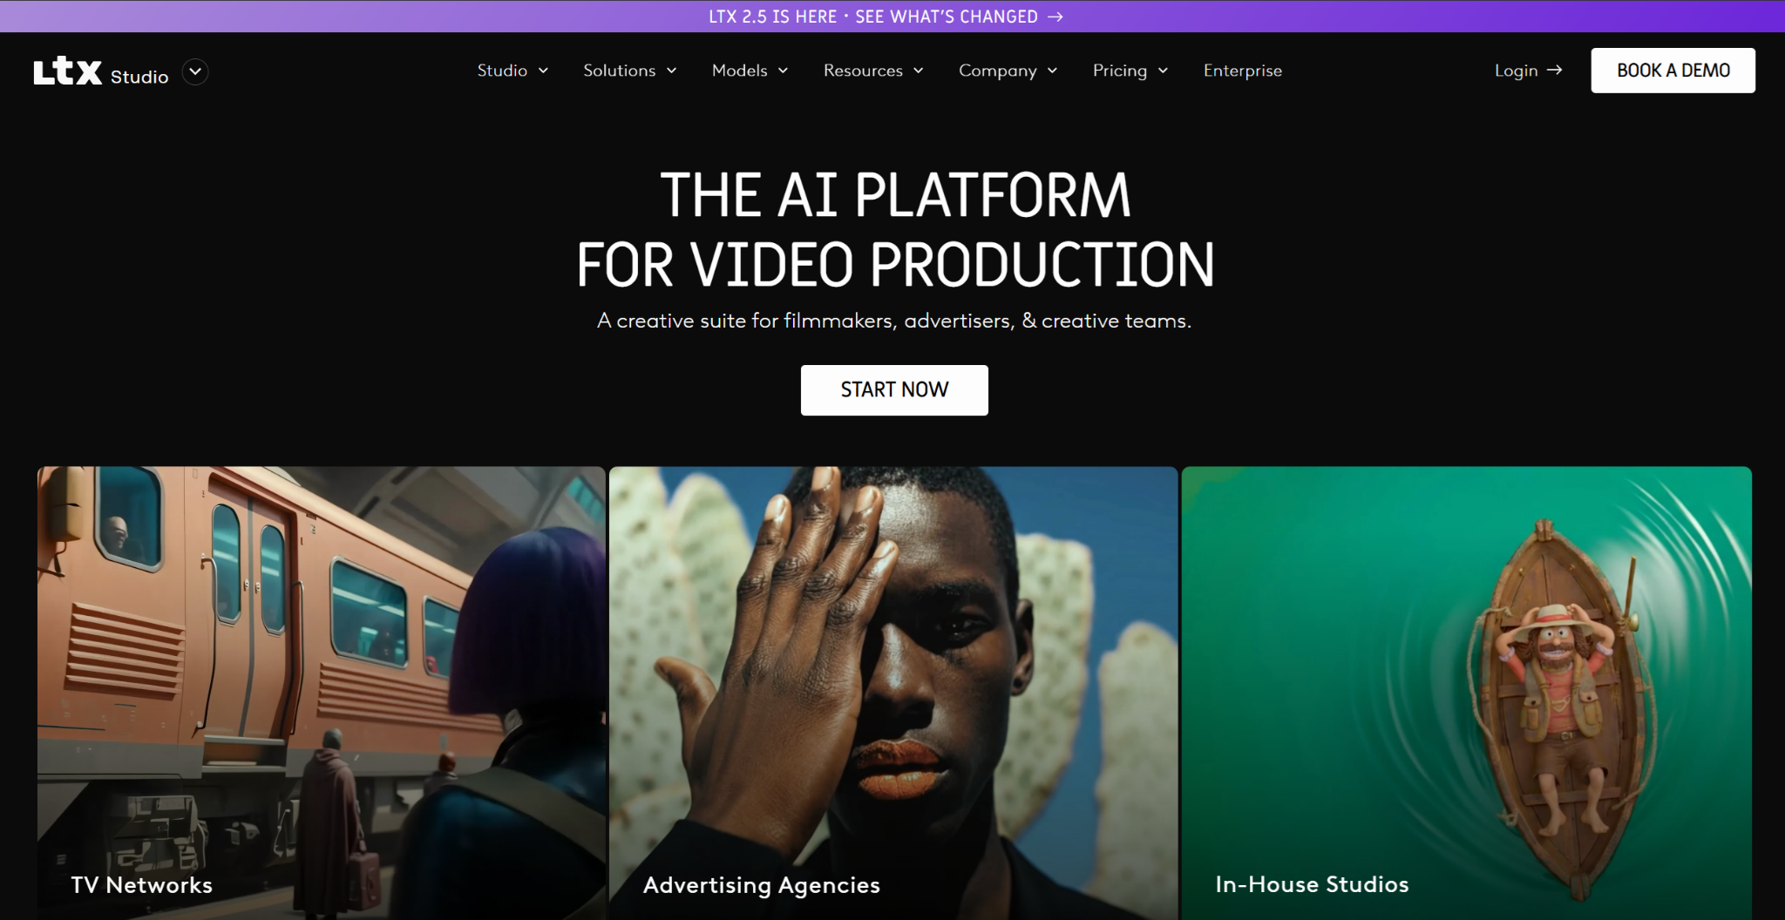Click the Start Now button
The width and height of the screenshot is (1785, 920).
[894, 389]
